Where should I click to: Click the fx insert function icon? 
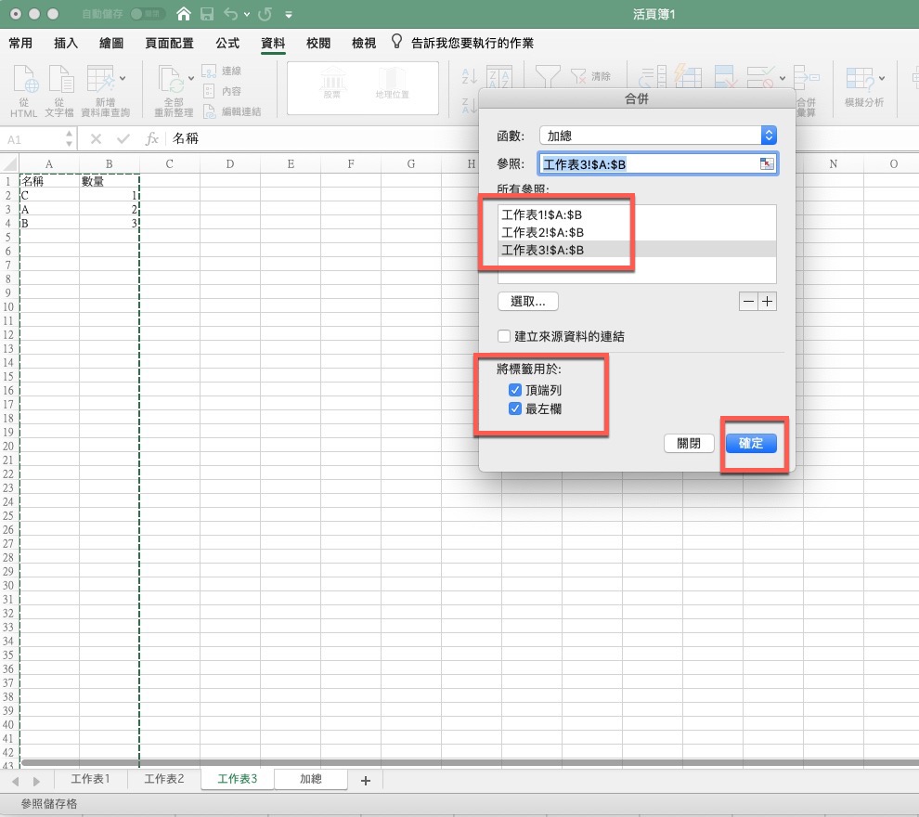coord(153,139)
